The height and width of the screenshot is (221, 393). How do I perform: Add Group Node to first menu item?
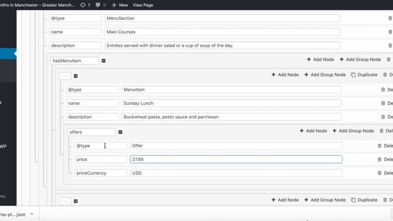[x=325, y=75]
